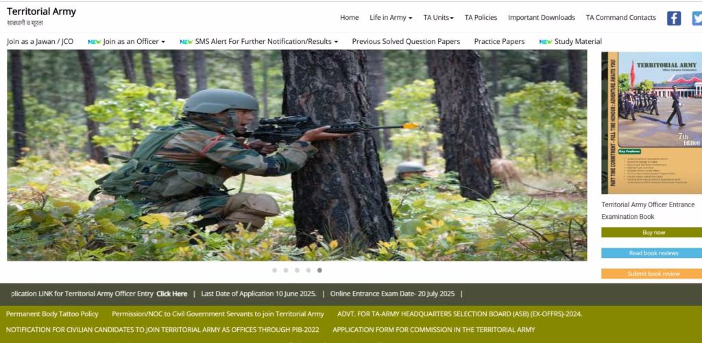This screenshot has width=702, height=343.
Task: Open Territorial Army Officer Entrance Examination Book link
Action: 648,211
